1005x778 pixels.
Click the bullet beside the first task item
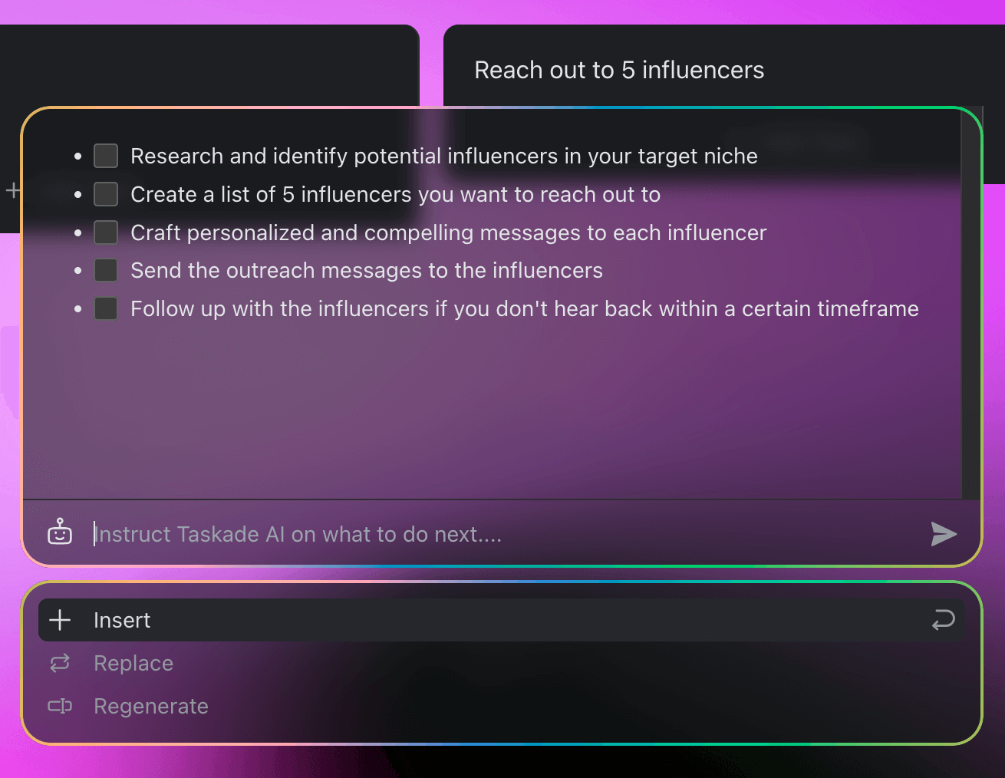pyautogui.click(x=79, y=156)
